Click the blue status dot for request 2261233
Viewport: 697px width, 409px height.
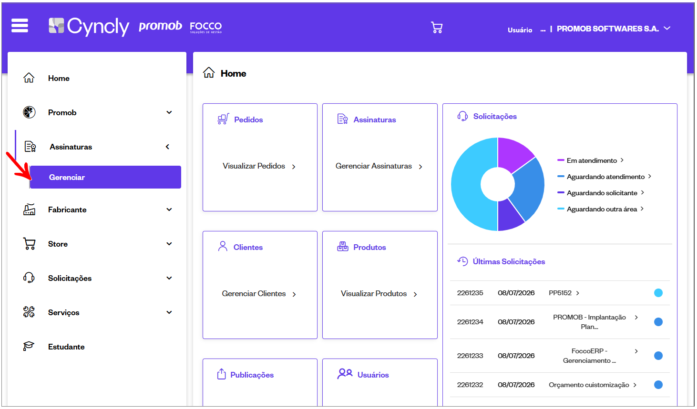tap(658, 356)
